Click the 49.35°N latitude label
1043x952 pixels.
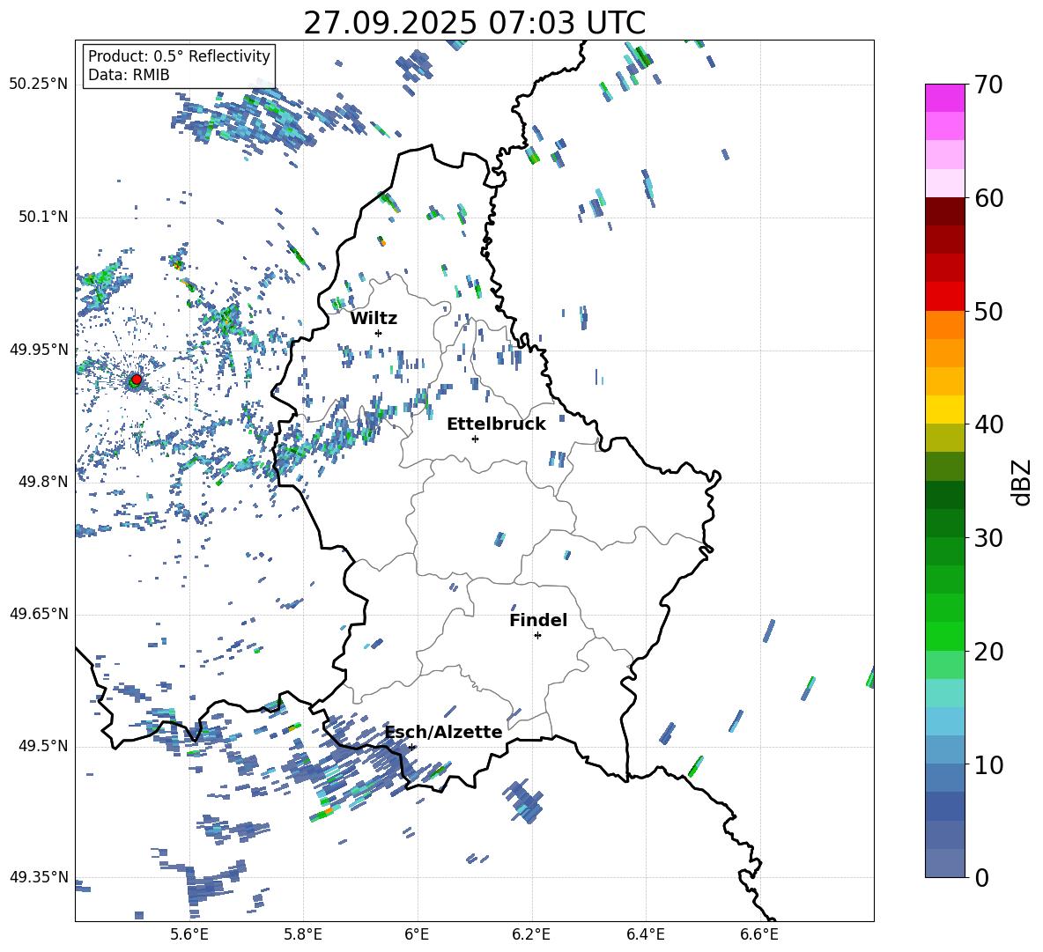tap(39, 877)
